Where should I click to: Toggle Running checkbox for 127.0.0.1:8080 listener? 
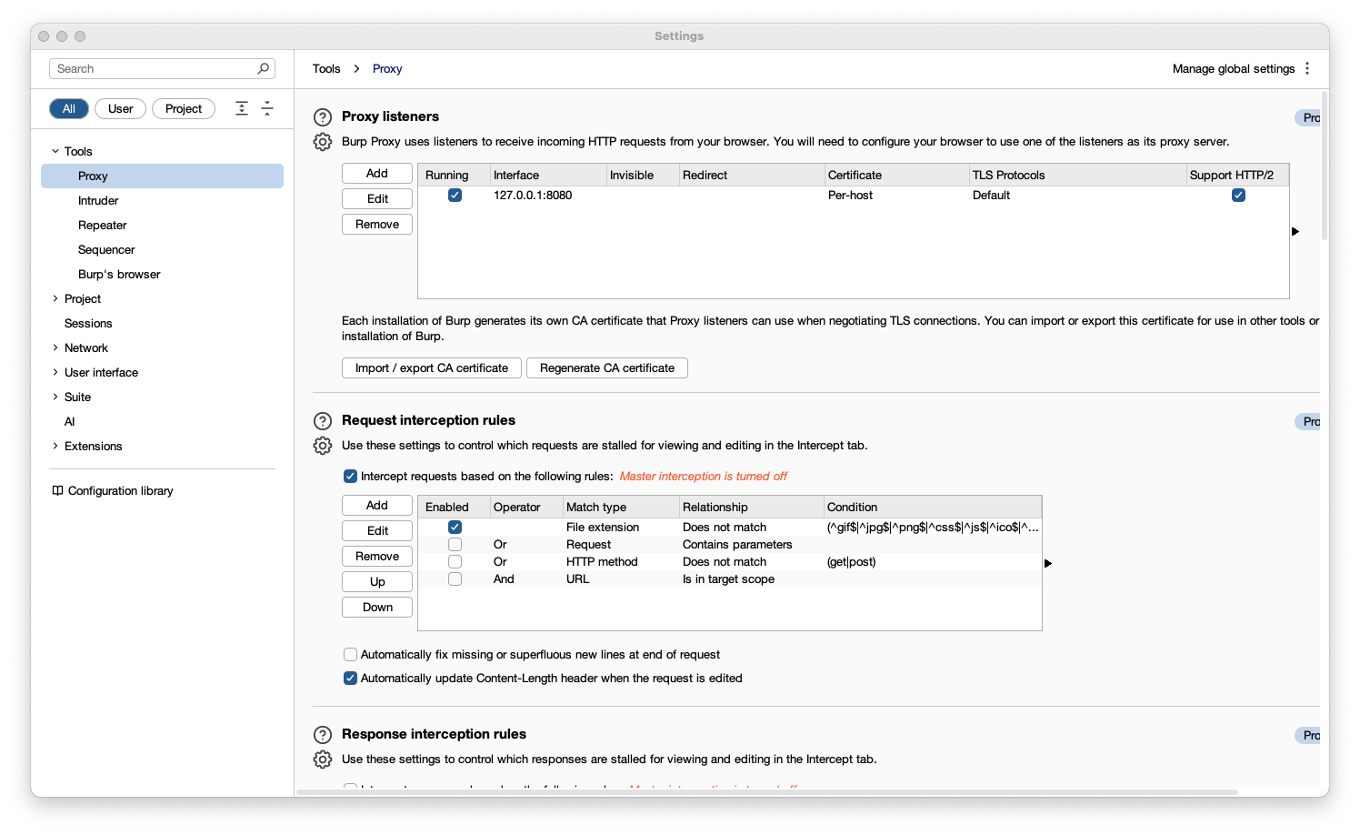(x=455, y=196)
